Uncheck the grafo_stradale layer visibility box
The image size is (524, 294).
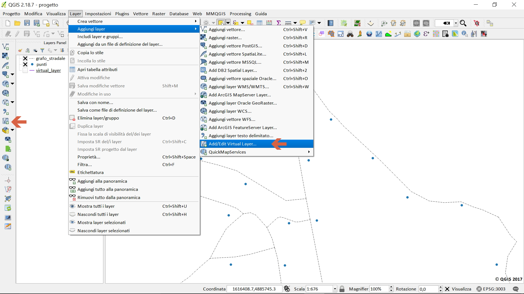tap(25, 58)
